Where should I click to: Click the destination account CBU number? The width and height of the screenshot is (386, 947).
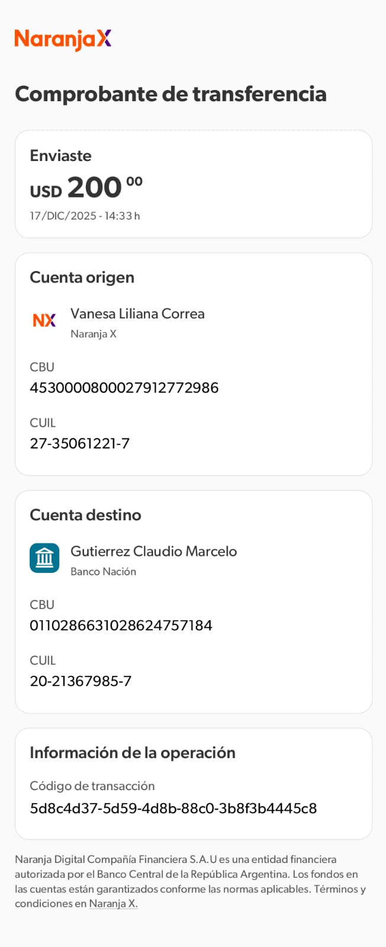click(x=121, y=626)
